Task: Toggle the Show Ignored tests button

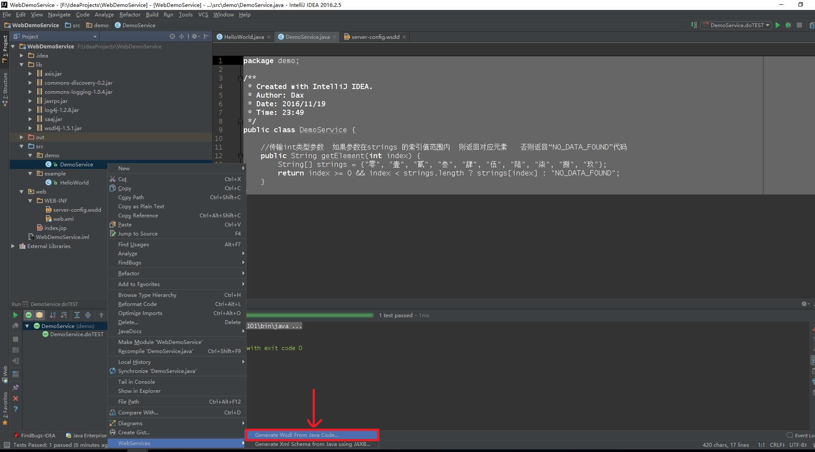Action: pyautogui.click(x=39, y=315)
